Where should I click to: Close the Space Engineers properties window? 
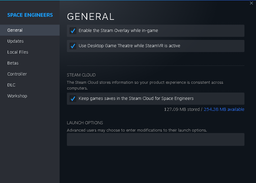click(251, 3)
